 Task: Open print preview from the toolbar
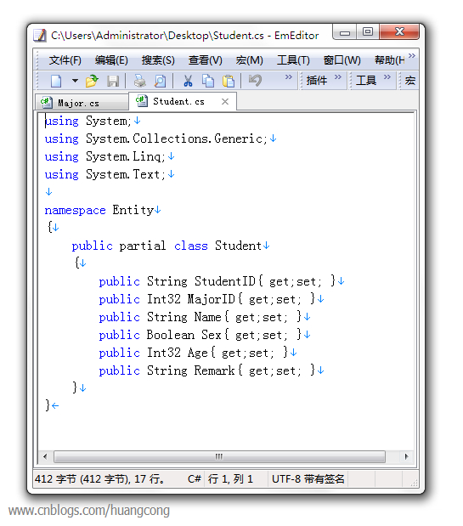coord(160,82)
